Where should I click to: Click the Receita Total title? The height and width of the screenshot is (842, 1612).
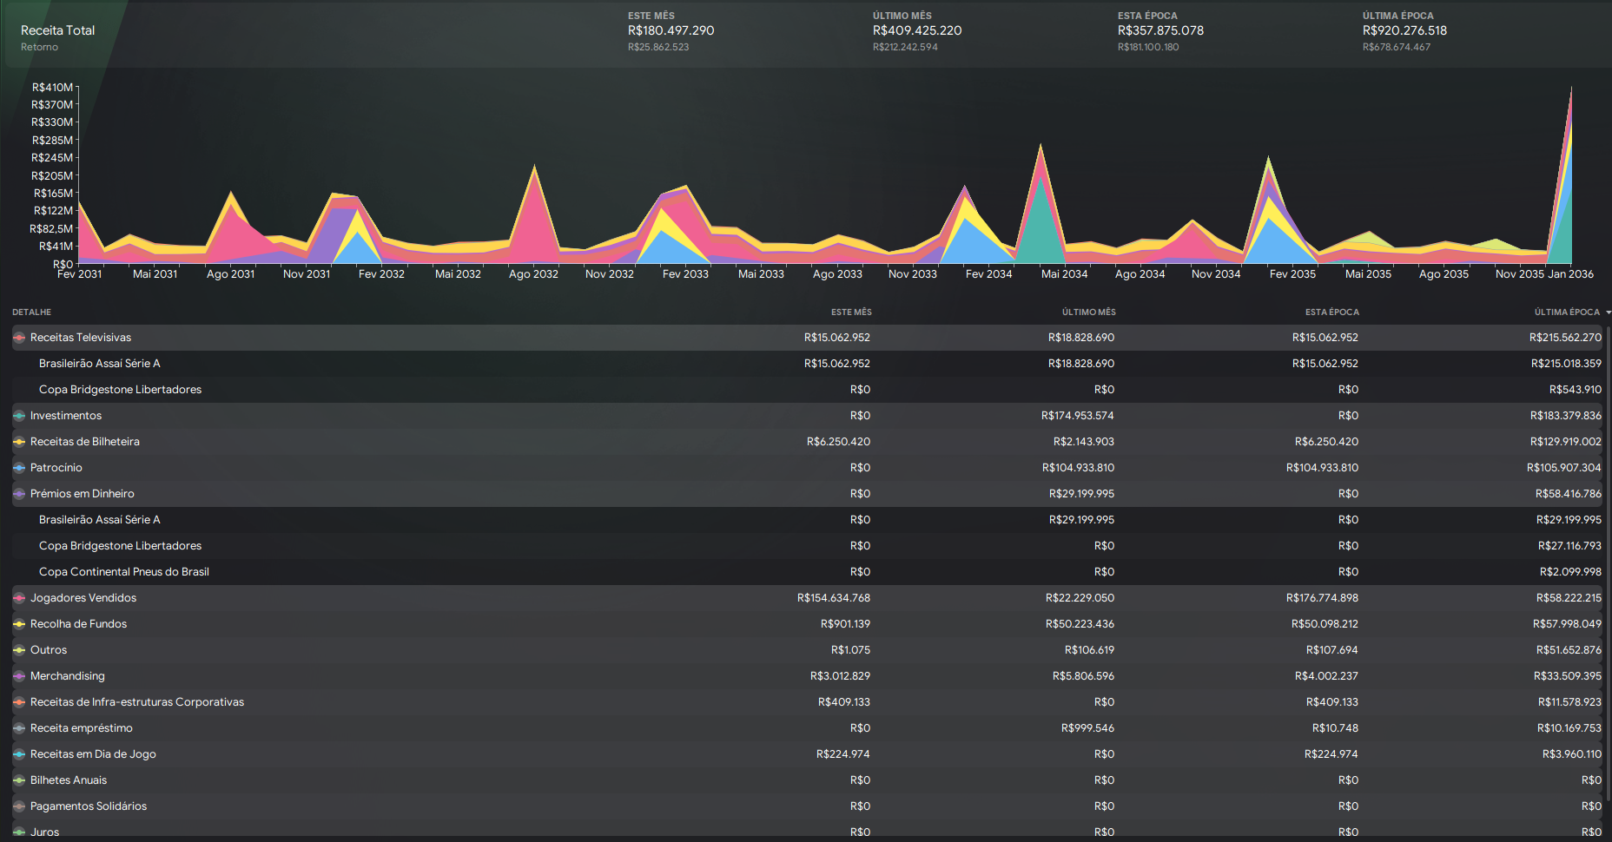[x=57, y=30]
